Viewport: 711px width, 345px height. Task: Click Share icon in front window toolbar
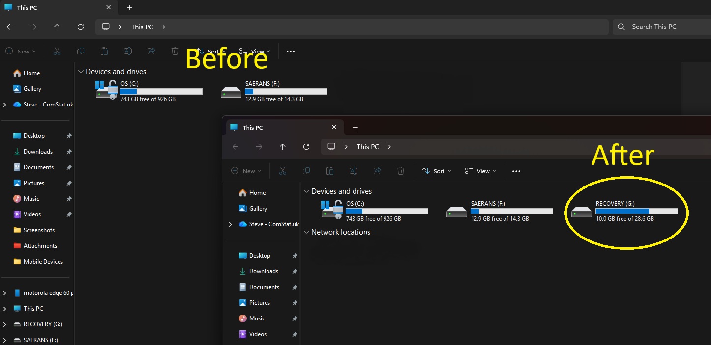tap(377, 171)
